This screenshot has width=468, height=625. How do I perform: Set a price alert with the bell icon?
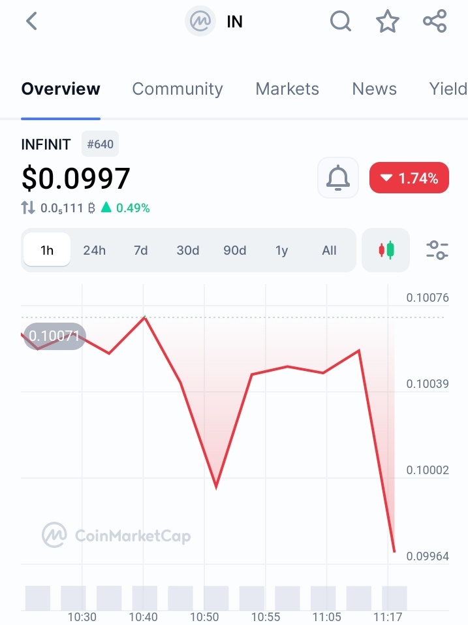click(x=338, y=178)
